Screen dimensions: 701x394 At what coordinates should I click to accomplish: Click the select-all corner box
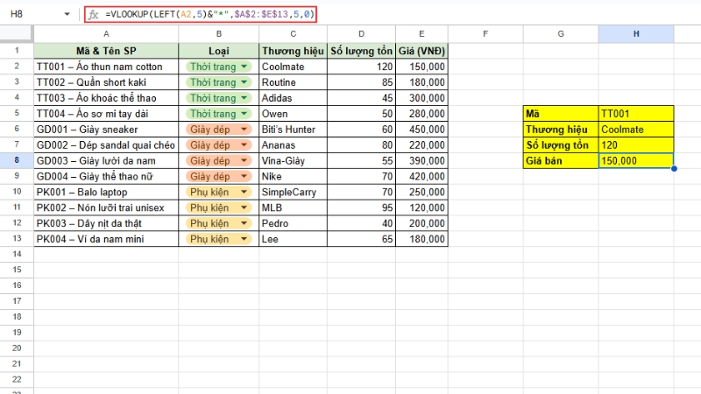click(17, 33)
